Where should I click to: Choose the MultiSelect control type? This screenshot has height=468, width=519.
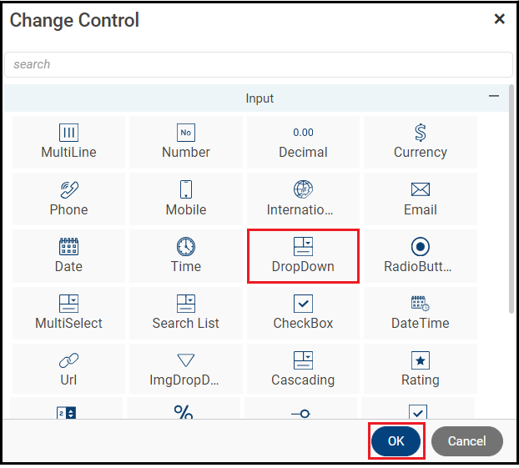68,313
